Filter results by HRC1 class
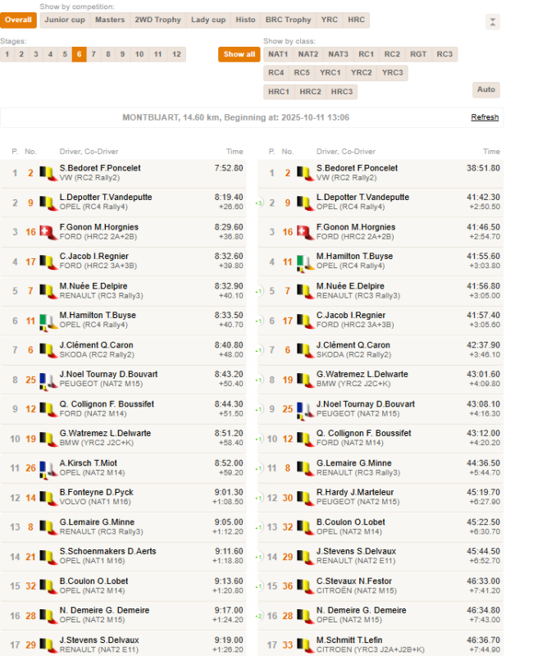533x656 pixels. (279, 92)
